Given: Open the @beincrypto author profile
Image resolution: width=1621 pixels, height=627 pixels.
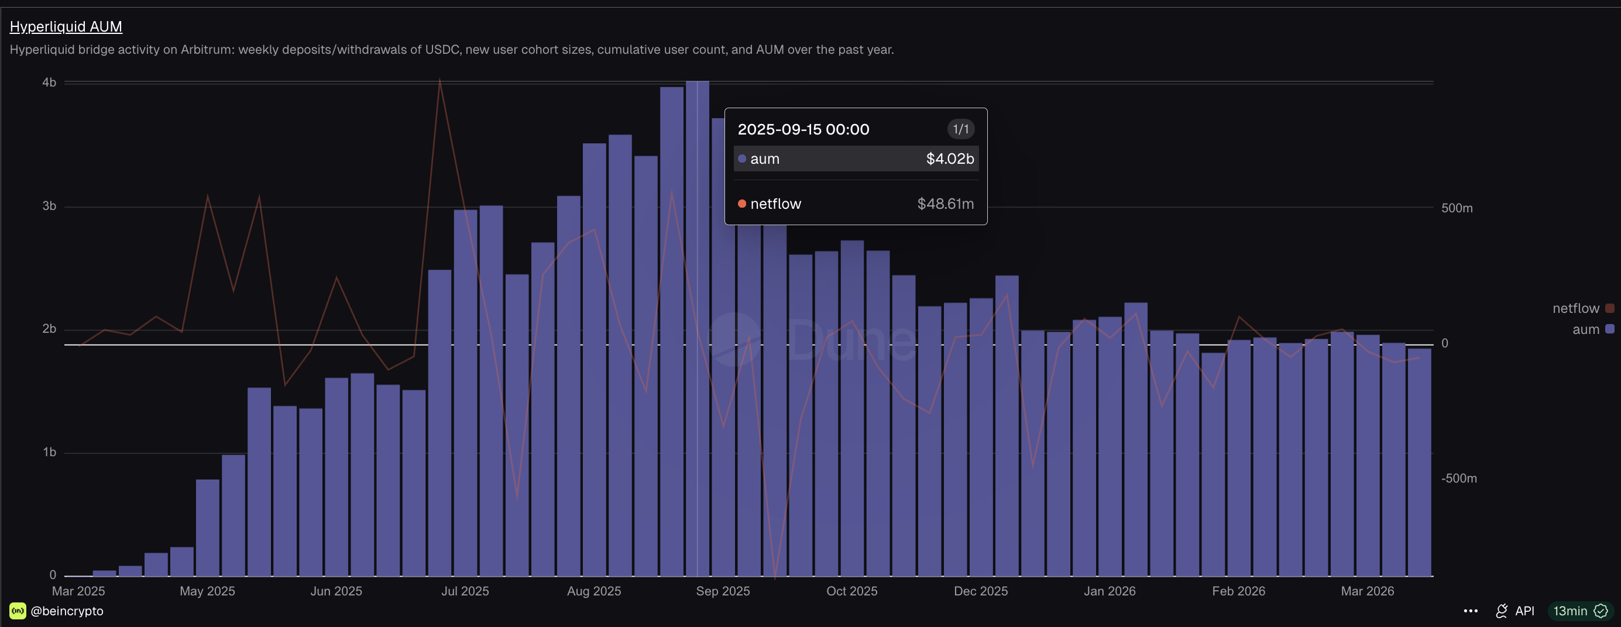Looking at the screenshot, I should click(x=67, y=611).
